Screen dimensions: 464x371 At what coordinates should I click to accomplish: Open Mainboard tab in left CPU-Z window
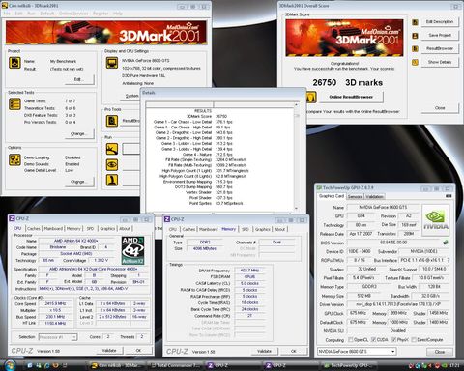click(x=53, y=228)
